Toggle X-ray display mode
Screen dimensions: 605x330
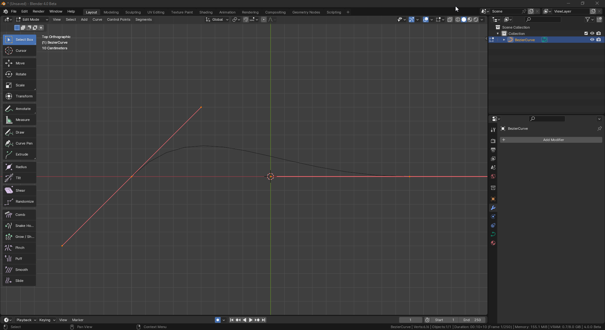coord(450,19)
